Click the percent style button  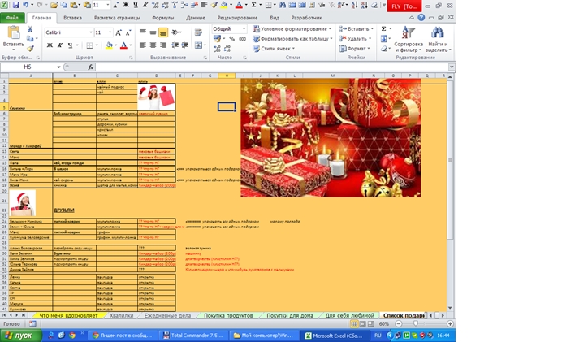tap(232, 39)
